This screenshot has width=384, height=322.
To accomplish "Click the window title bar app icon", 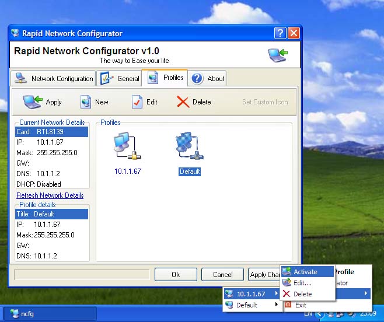I will coord(15,33).
